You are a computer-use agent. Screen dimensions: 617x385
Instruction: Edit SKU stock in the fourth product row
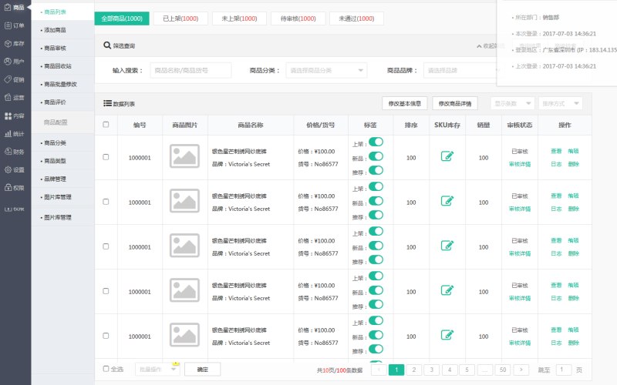tap(447, 291)
